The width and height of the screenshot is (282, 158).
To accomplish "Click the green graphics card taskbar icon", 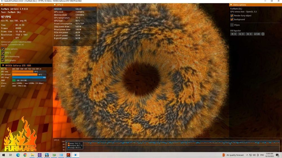I will coord(54,155).
